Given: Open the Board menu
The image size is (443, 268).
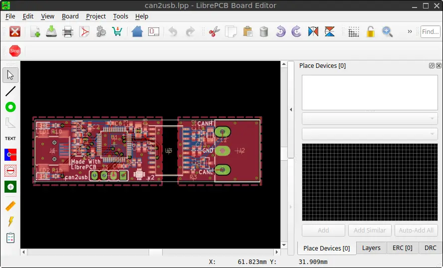Looking at the screenshot, I should pos(70,16).
